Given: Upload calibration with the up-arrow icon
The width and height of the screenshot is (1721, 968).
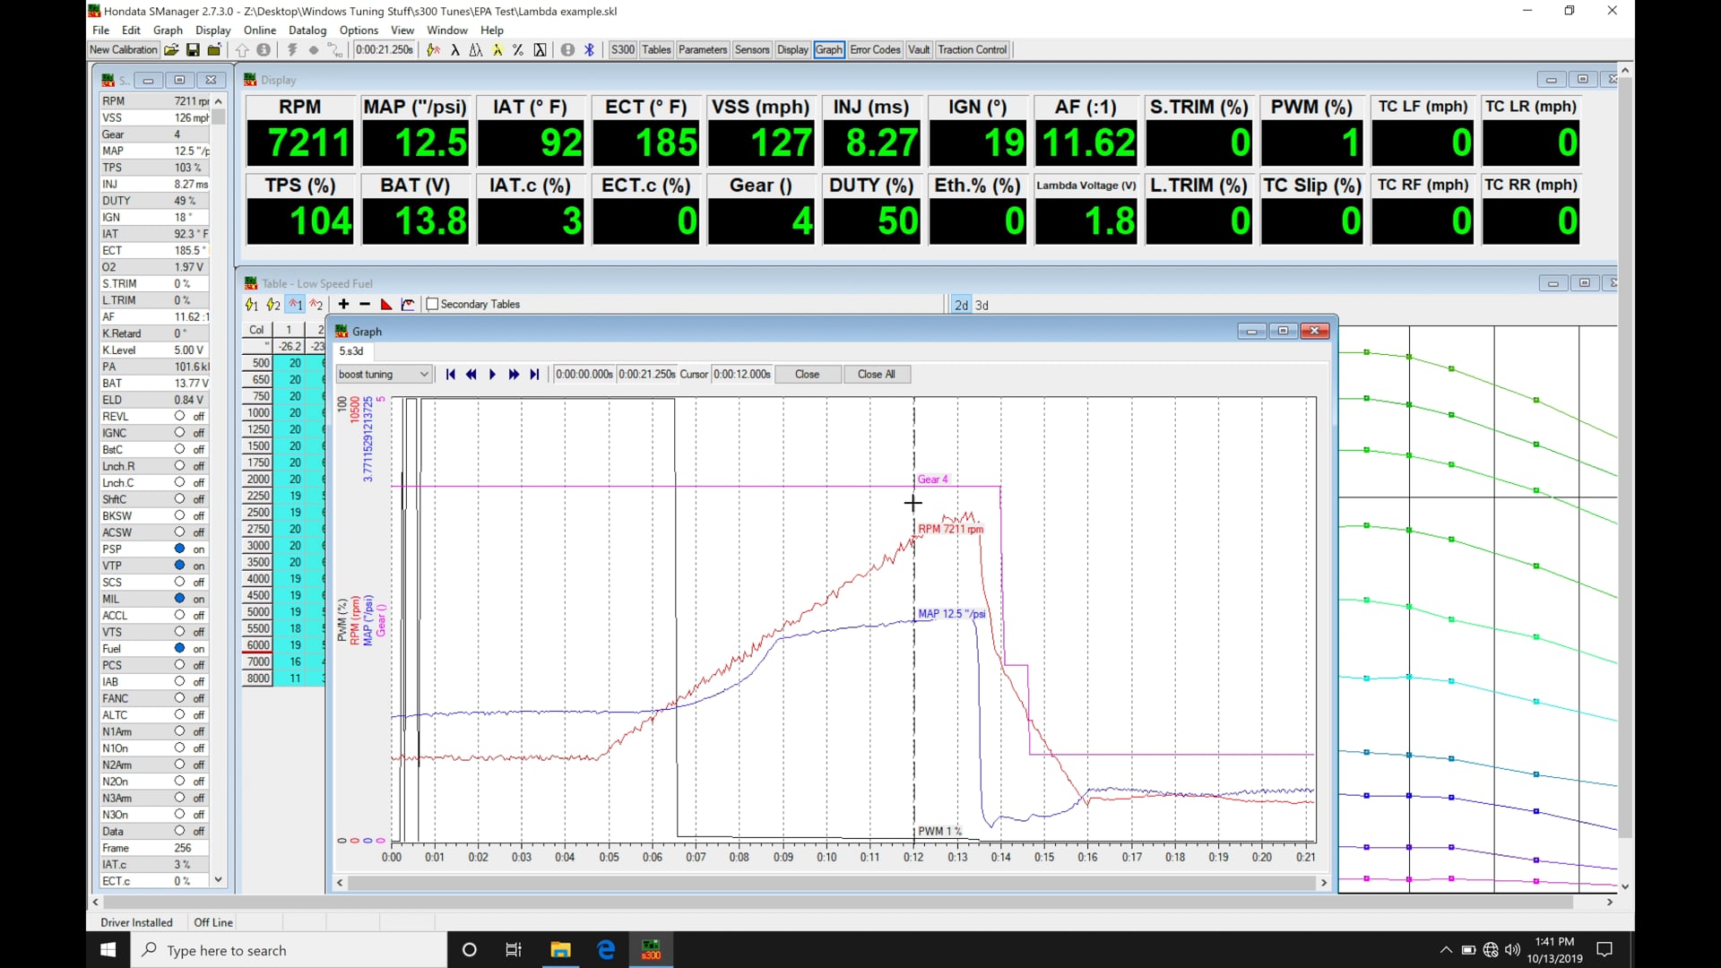Looking at the screenshot, I should coord(242,50).
